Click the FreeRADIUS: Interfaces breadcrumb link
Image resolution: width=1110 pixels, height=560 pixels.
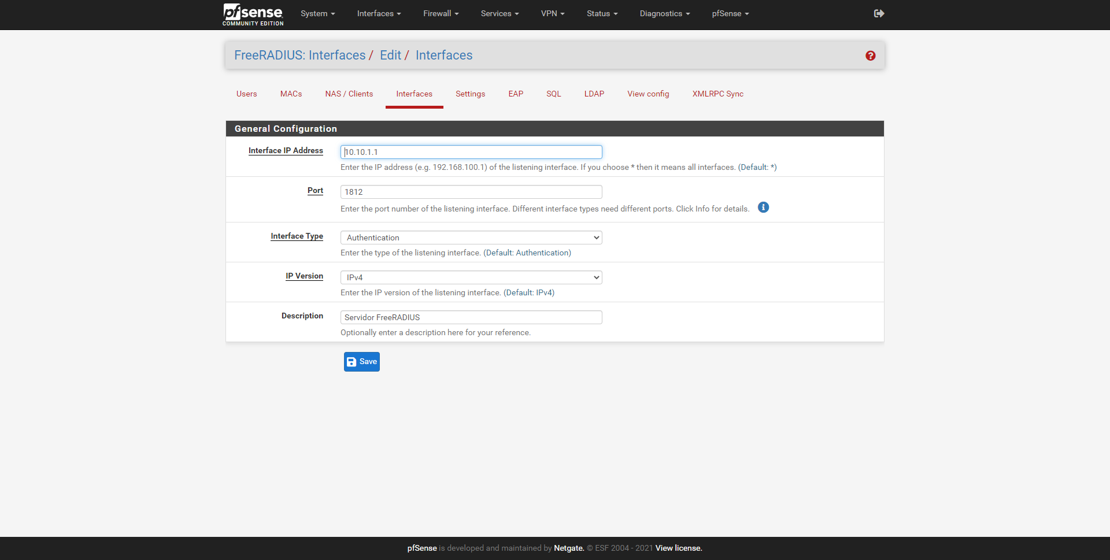click(299, 55)
